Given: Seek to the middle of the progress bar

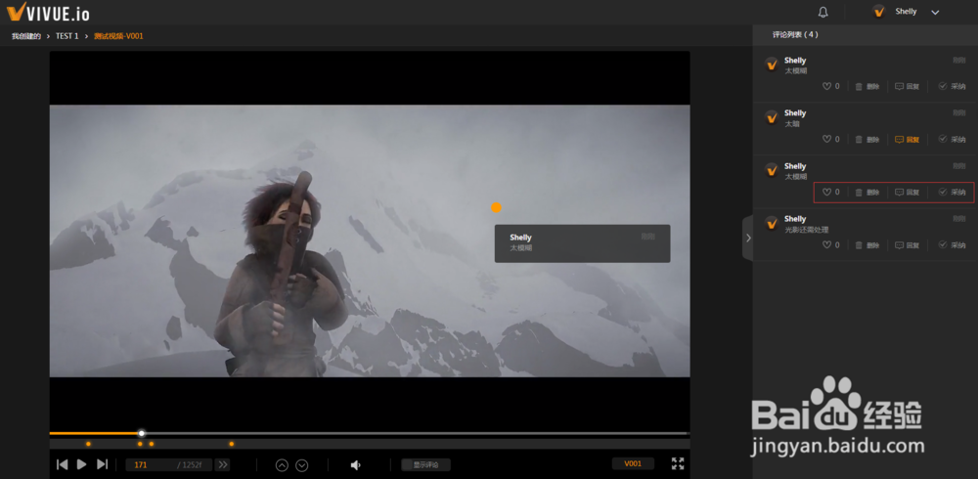Looking at the screenshot, I should pos(370,433).
